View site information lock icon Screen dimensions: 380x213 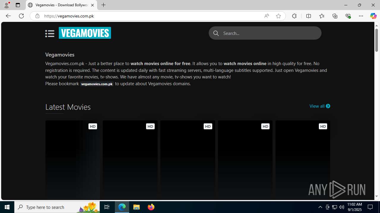pyautogui.click(x=37, y=16)
